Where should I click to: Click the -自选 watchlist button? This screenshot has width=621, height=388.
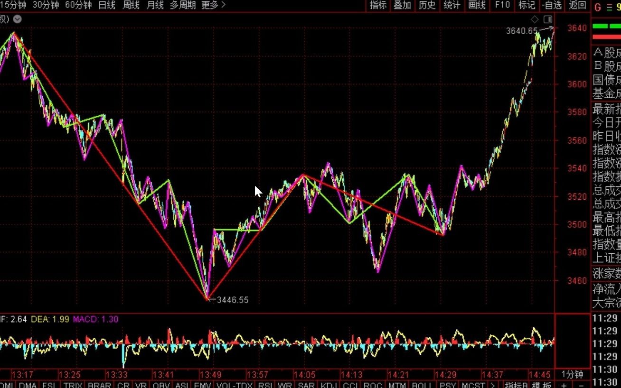point(552,5)
